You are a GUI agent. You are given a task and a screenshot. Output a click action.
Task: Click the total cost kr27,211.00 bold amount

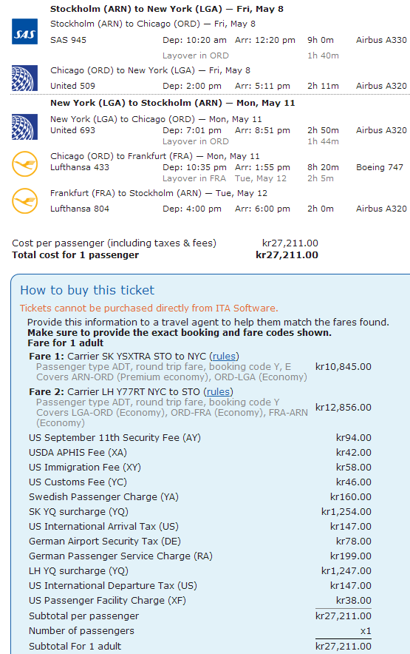(287, 255)
